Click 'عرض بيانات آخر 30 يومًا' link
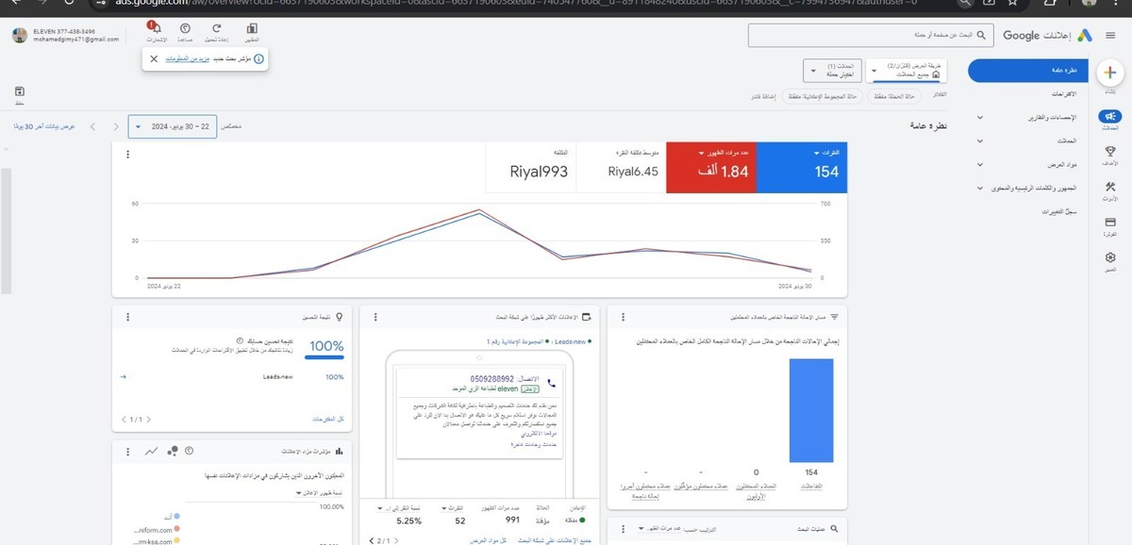1132x545 pixels. point(42,125)
